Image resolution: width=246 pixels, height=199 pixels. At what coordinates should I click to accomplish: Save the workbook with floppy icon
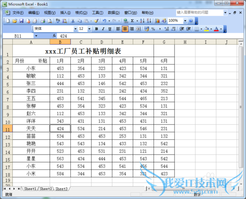click(21, 21)
